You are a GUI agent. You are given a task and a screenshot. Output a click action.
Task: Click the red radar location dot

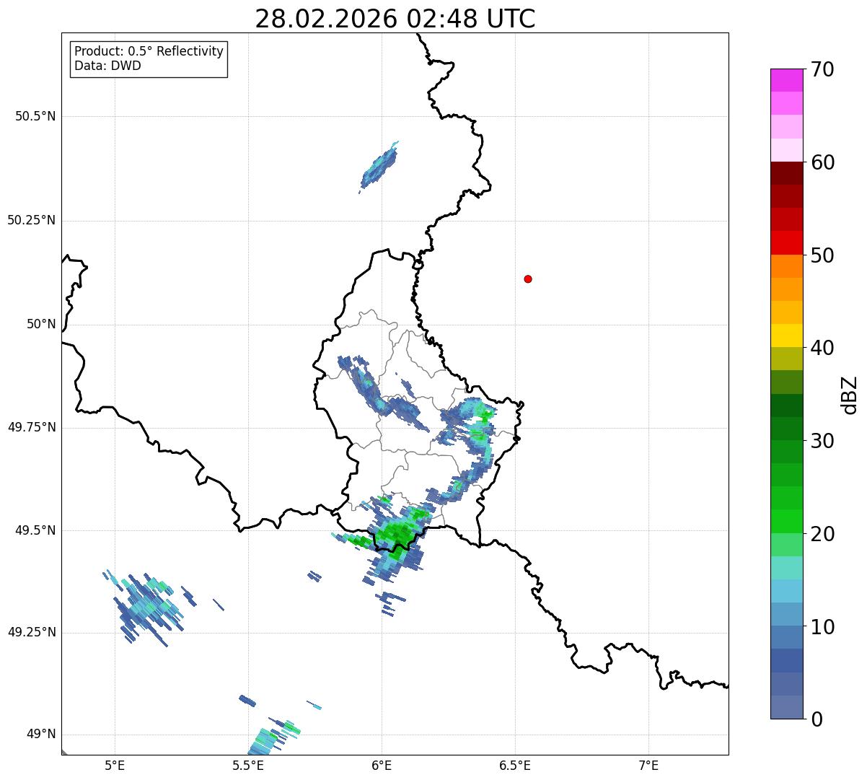[x=528, y=279]
